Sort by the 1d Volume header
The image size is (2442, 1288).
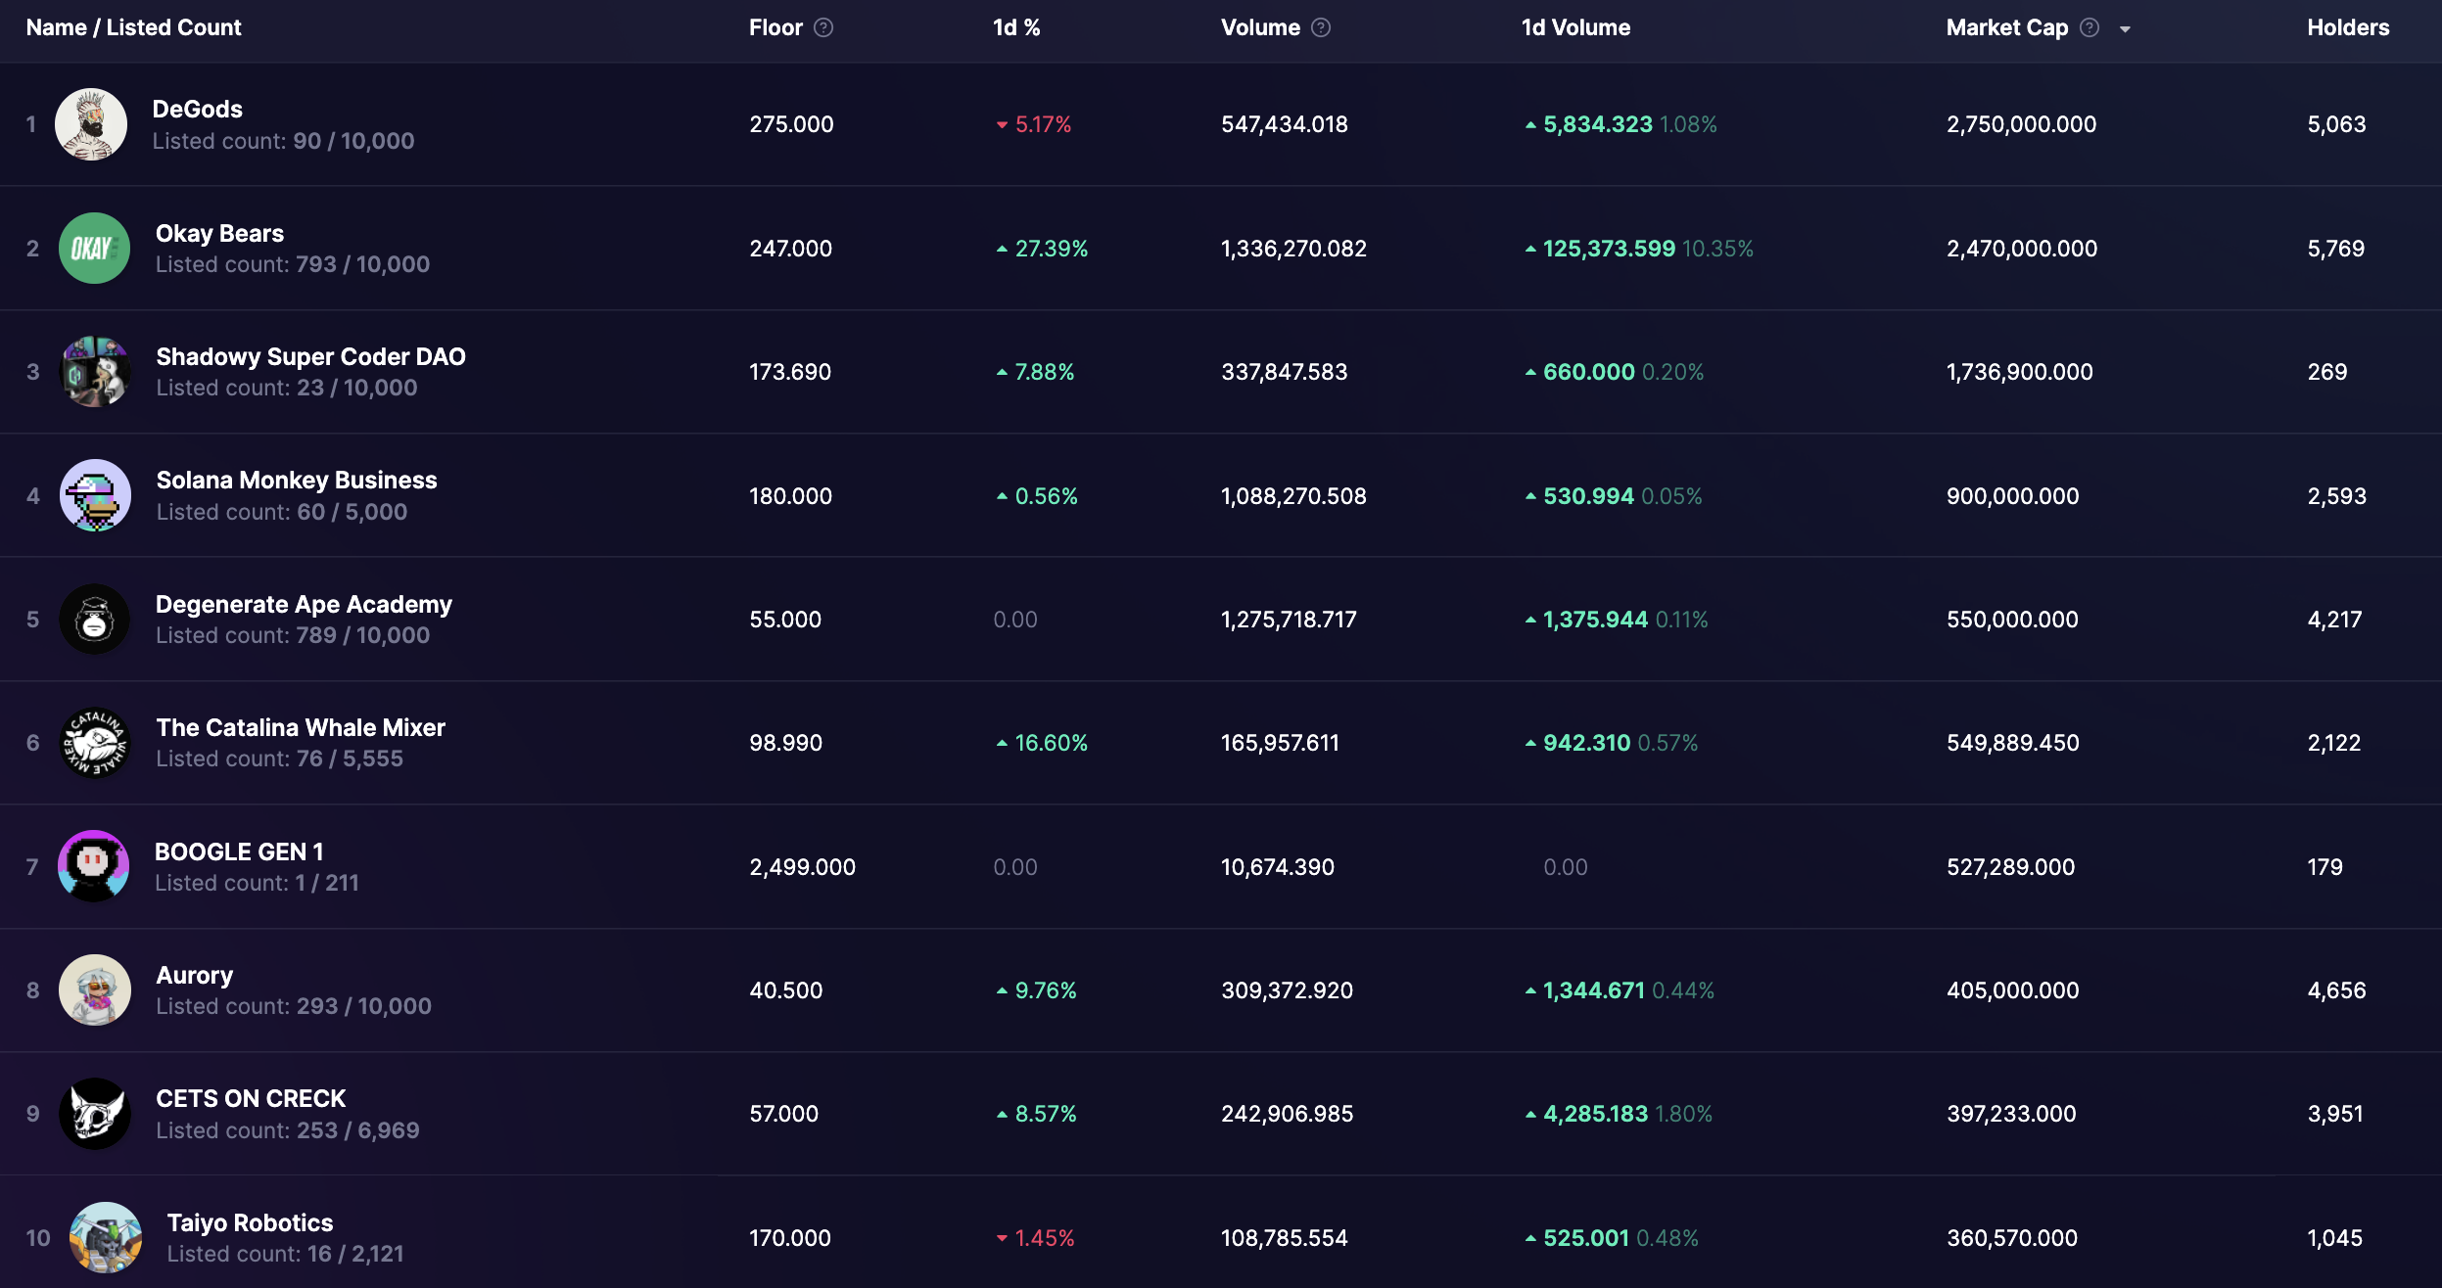coord(1574,27)
